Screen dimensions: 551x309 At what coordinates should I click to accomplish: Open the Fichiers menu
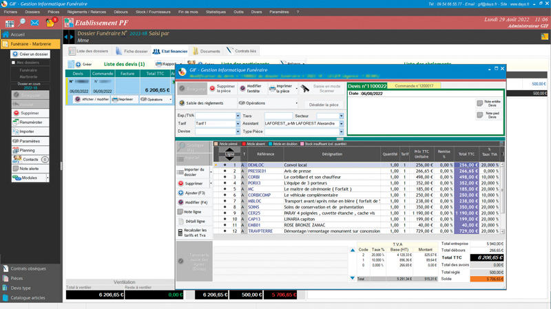click(x=10, y=12)
